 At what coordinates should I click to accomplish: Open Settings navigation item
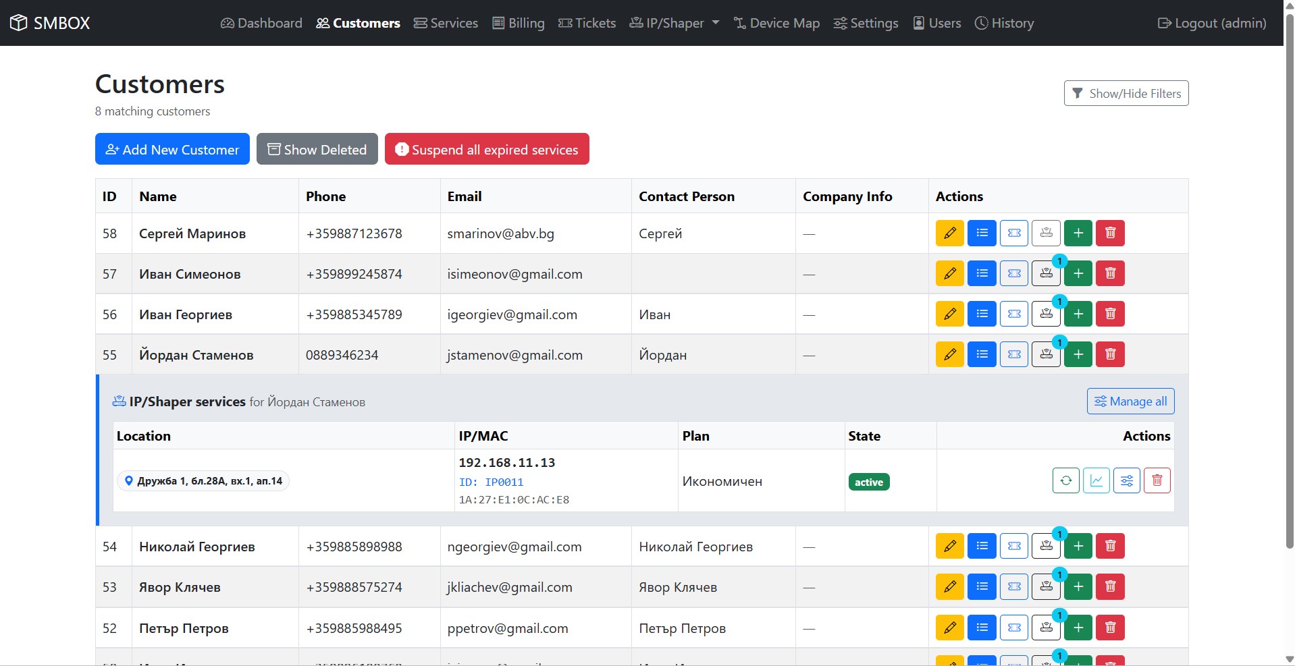[x=866, y=23]
